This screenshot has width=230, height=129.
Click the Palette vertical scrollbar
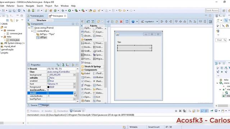[105, 64]
